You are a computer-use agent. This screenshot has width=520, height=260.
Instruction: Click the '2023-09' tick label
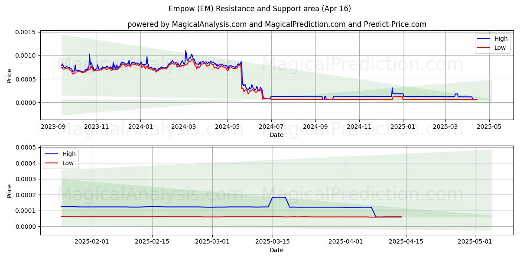tap(53, 126)
